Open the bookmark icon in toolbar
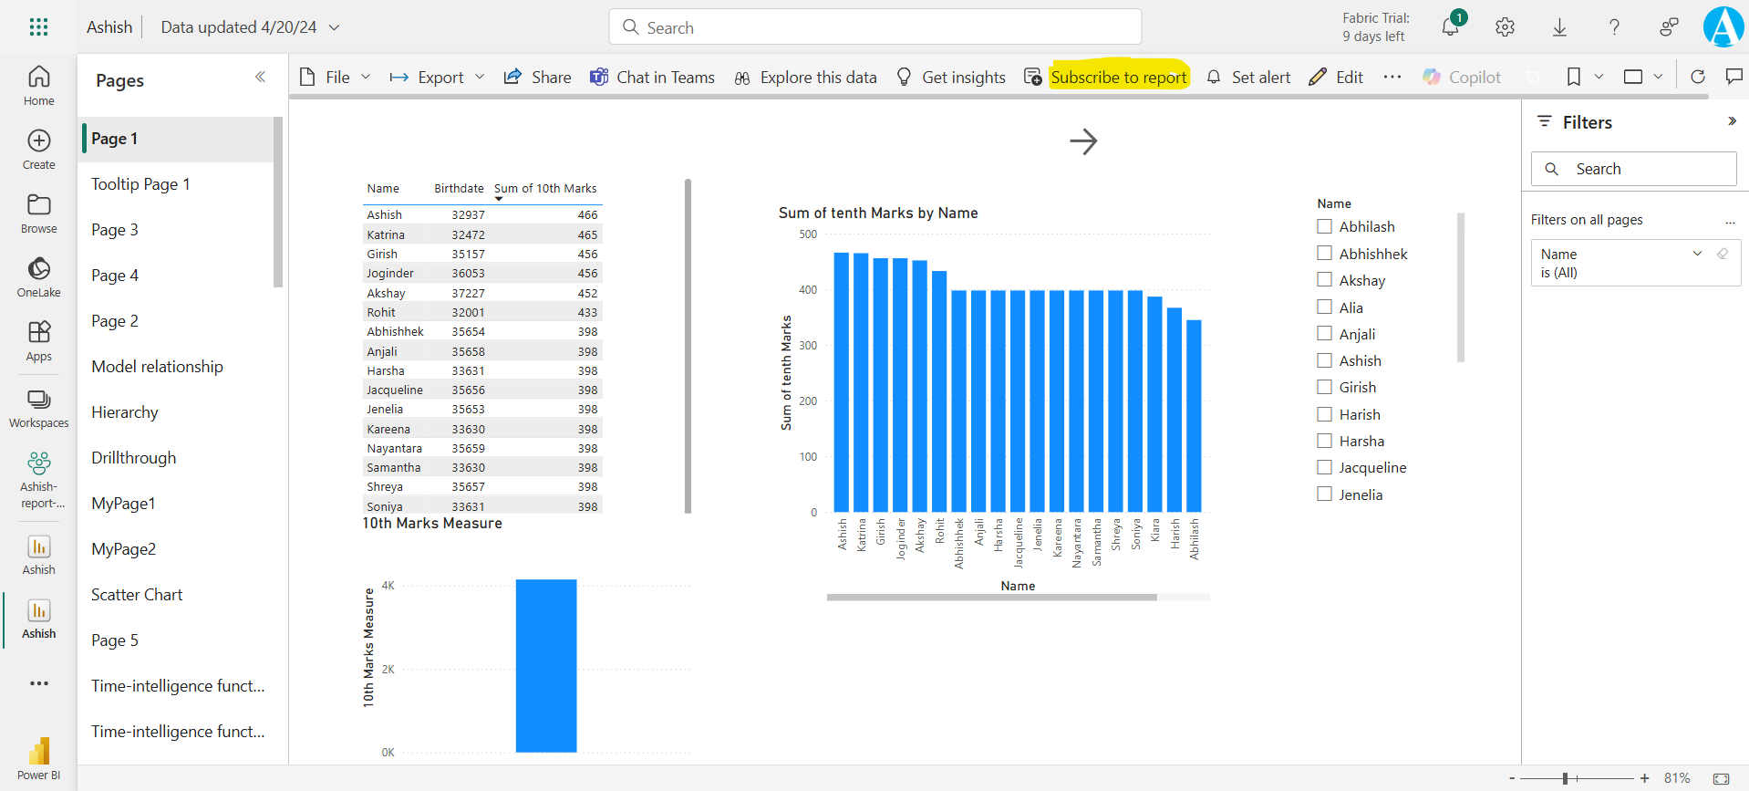The width and height of the screenshot is (1749, 791). point(1573,78)
